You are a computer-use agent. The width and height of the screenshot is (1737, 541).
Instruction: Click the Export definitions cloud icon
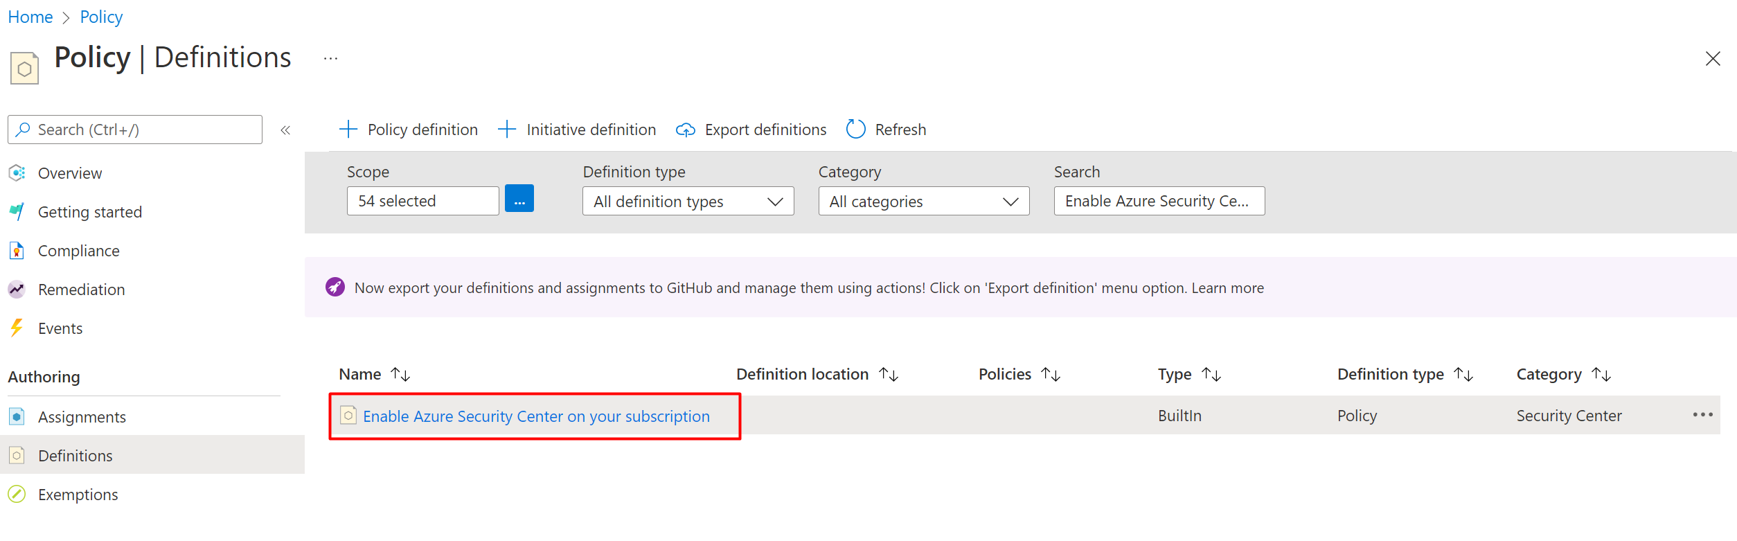click(x=685, y=130)
